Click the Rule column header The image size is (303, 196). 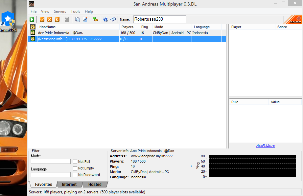click(249, 102)
